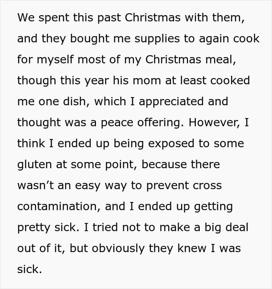Click the word "bought" in the second line
This screenshot has height=289, width=272.
coord(89,39)
